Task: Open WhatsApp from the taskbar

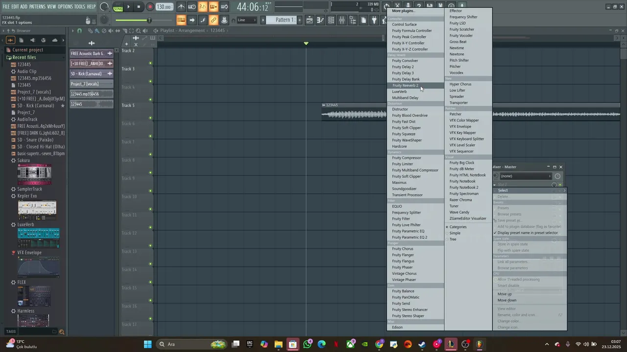Action: (307, 344)
